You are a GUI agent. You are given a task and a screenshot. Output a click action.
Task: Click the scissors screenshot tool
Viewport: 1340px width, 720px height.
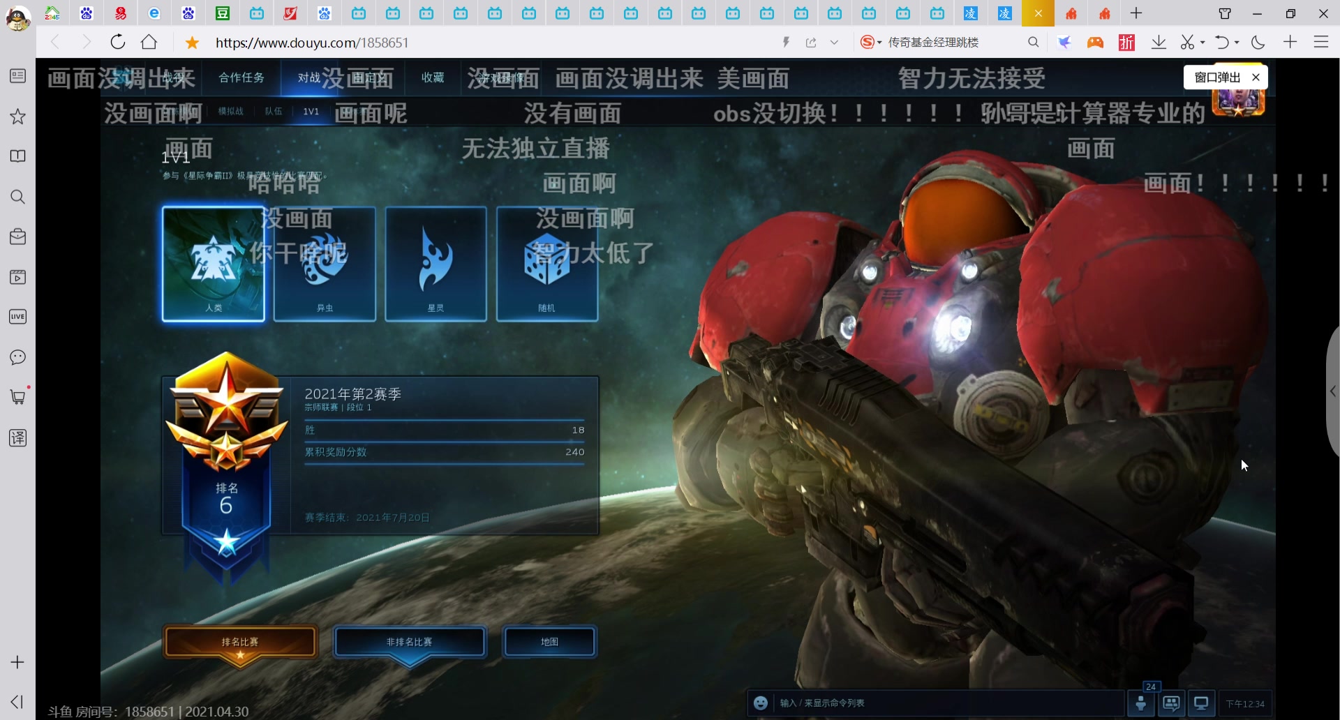click(x=1187, y=43)
